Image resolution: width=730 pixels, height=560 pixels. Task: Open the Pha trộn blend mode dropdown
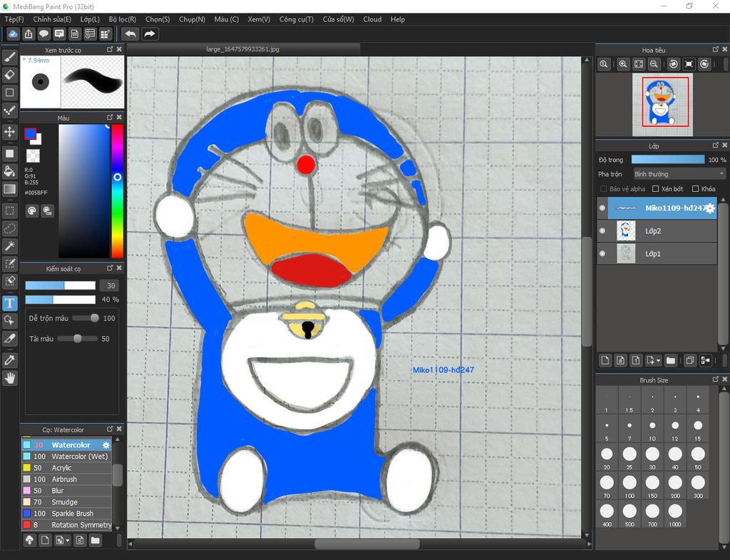(679, 174)
